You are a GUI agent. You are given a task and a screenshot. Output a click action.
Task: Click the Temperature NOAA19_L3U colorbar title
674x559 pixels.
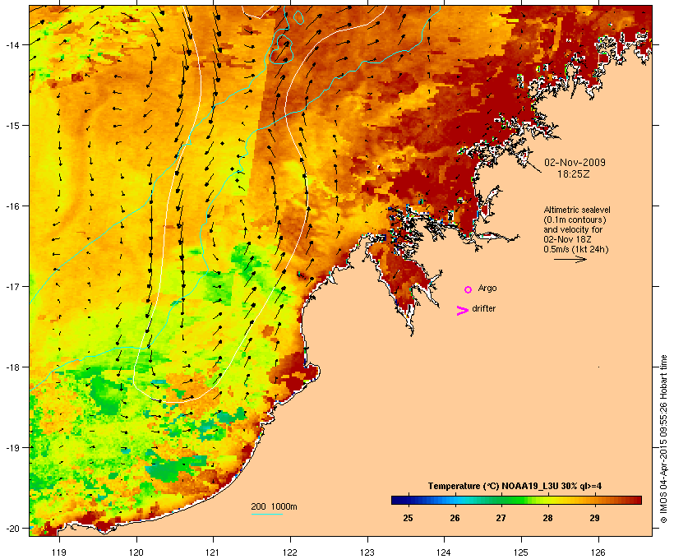point(515,487)
